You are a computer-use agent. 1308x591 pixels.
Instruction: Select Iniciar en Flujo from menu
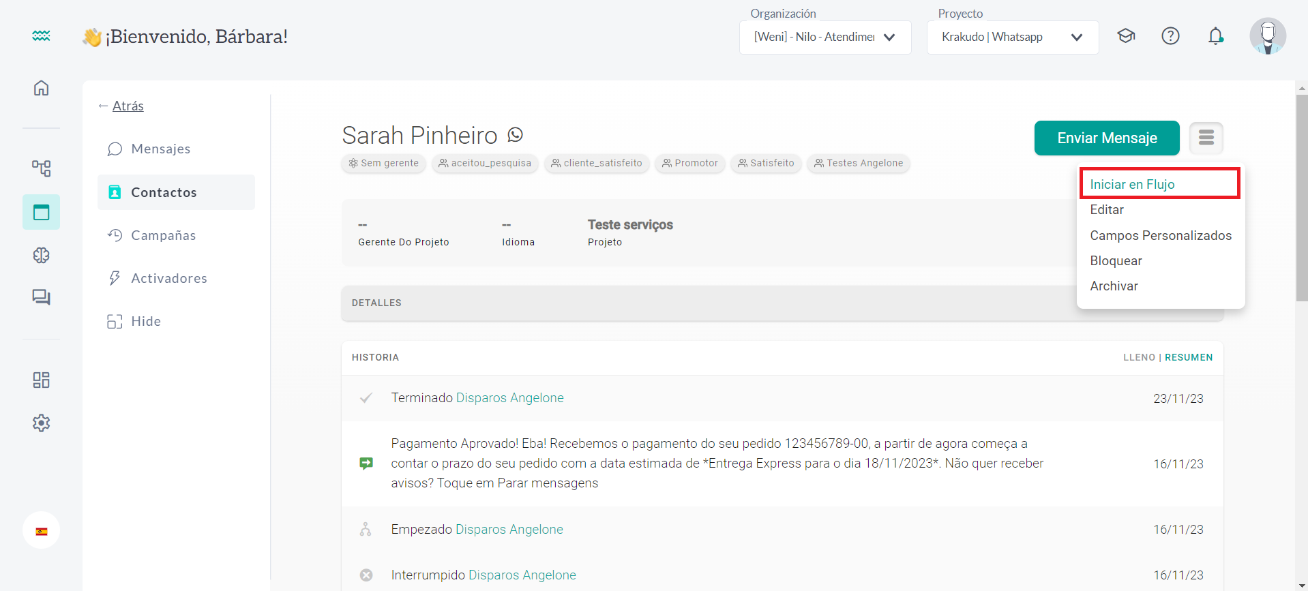coord(1132,184)
